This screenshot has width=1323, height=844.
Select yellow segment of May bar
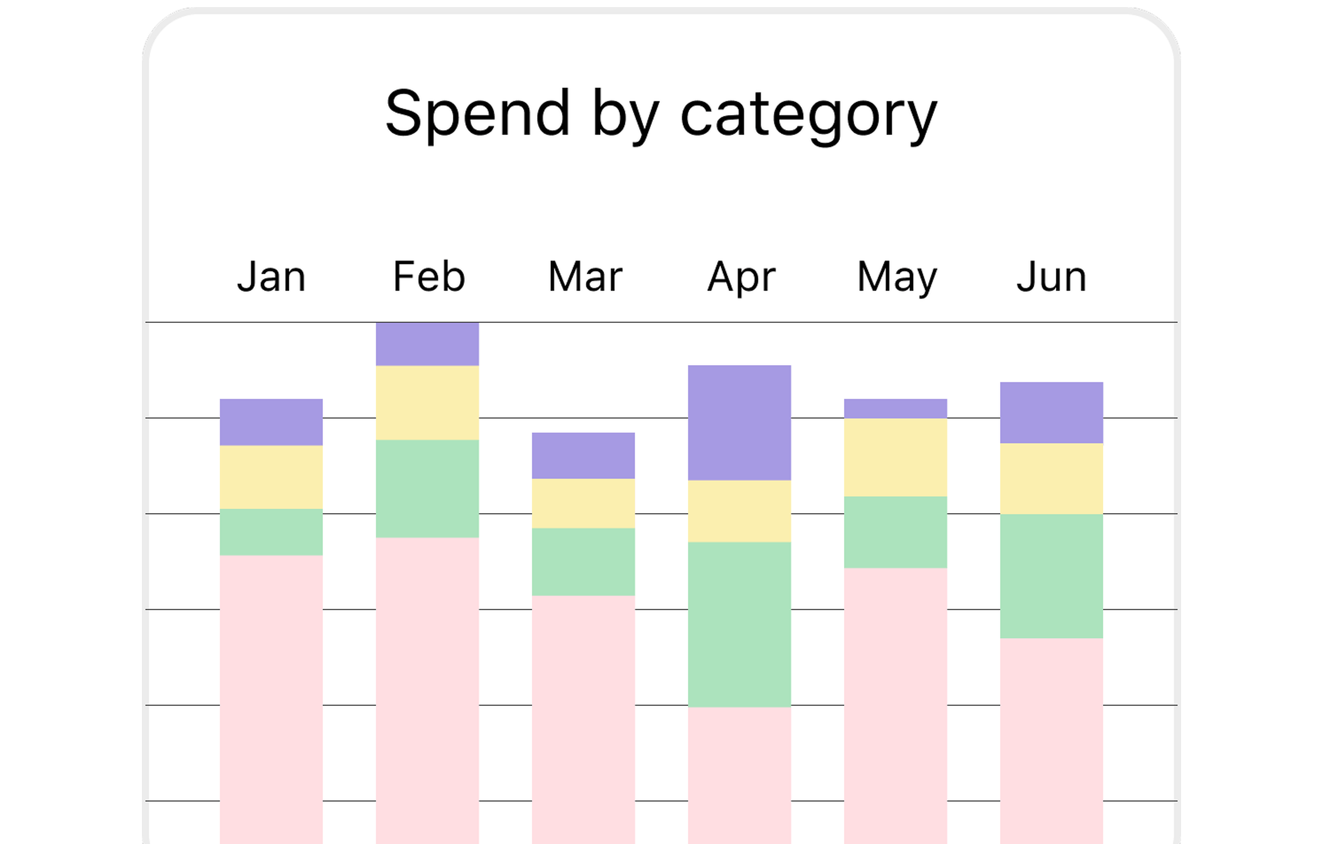(896, 457)
